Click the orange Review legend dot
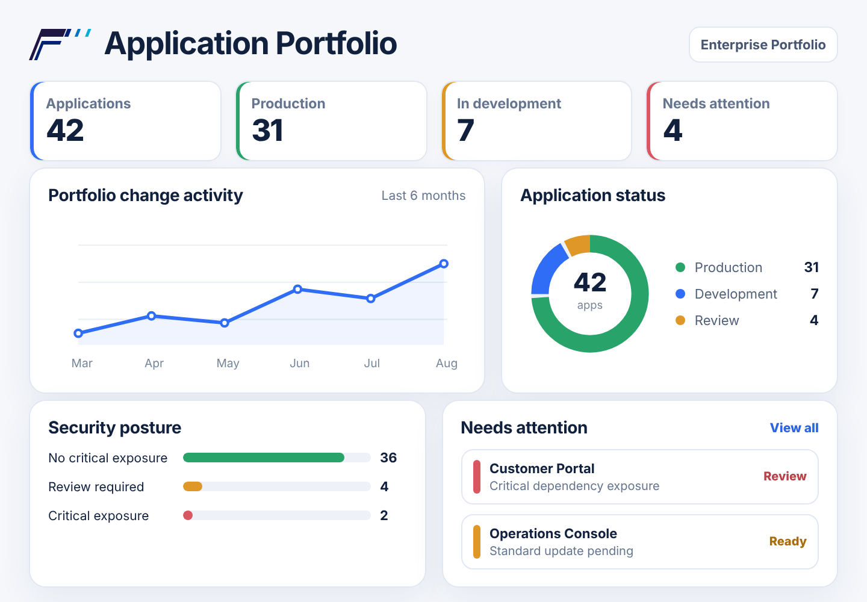The width and height of the screenshot is (867, 602). pyautogui.click(x=680, y=320)
